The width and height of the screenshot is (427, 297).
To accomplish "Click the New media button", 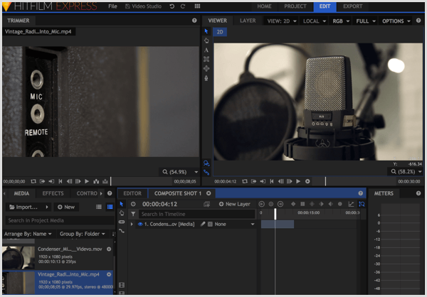I will coord(66,207).
